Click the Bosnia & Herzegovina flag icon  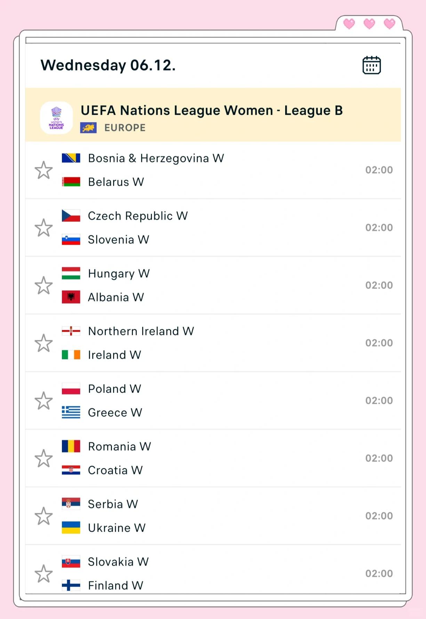coord(71,158)
